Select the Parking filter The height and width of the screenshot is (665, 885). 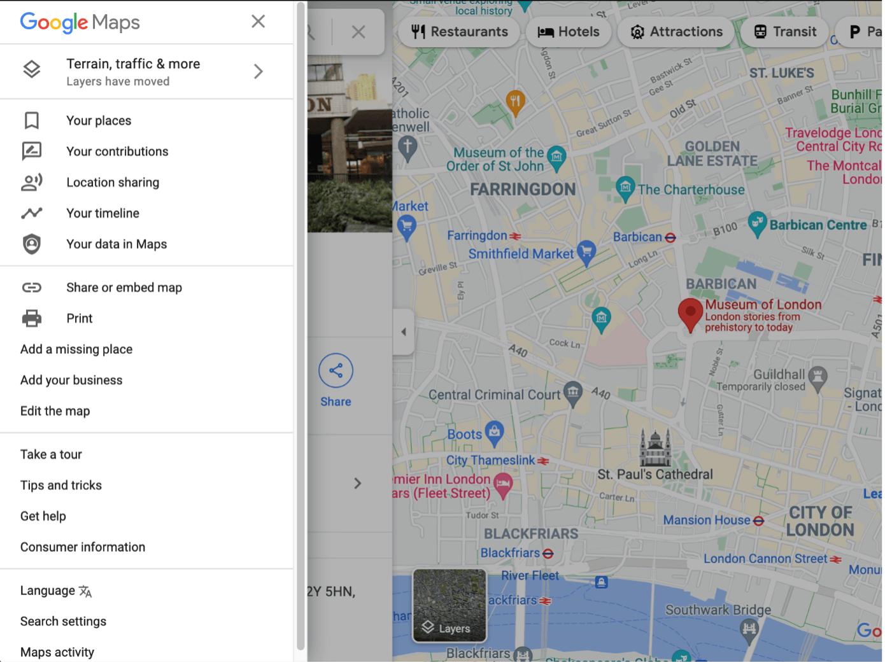856,31
